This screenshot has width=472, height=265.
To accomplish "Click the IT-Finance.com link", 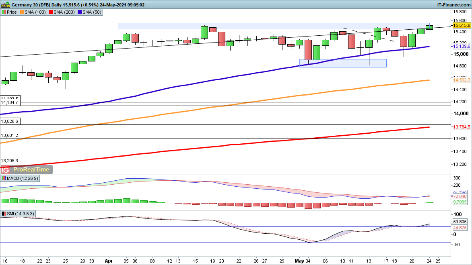I will click(x=454, y=4).
